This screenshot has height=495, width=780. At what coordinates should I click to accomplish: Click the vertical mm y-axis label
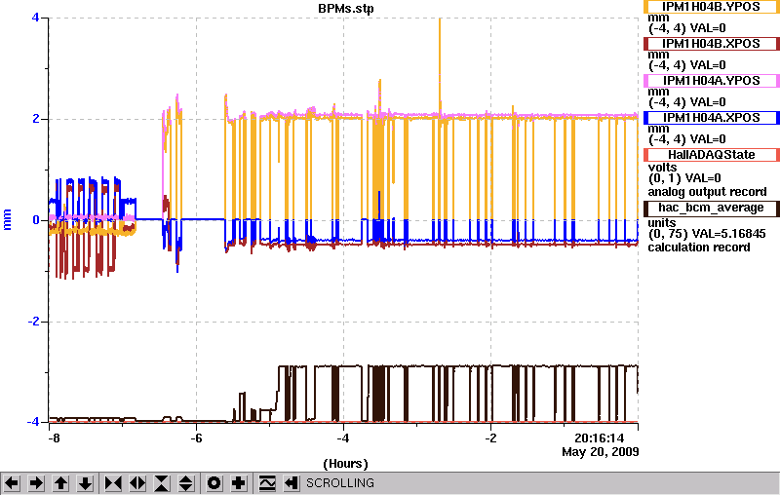pyautogui.click(x=7, y=219)
